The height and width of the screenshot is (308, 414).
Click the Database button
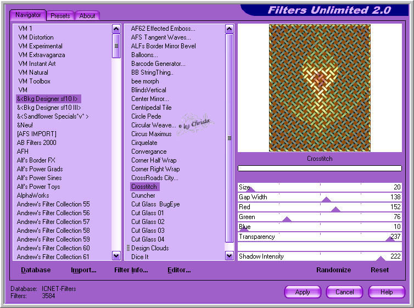tap(36, 270)
